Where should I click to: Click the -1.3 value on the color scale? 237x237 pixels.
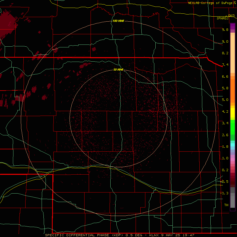coord(224,193)
